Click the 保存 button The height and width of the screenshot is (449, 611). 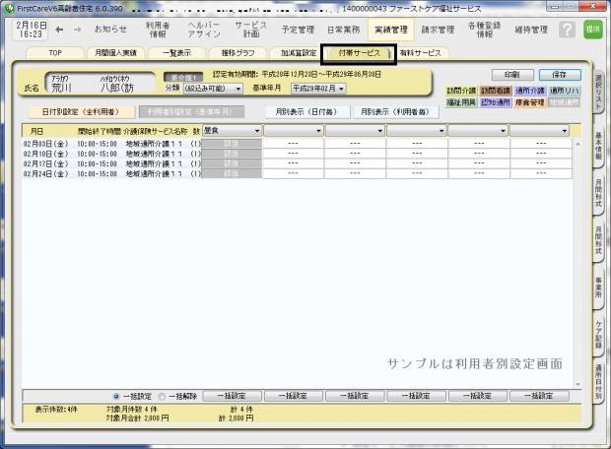click(559, 74)
